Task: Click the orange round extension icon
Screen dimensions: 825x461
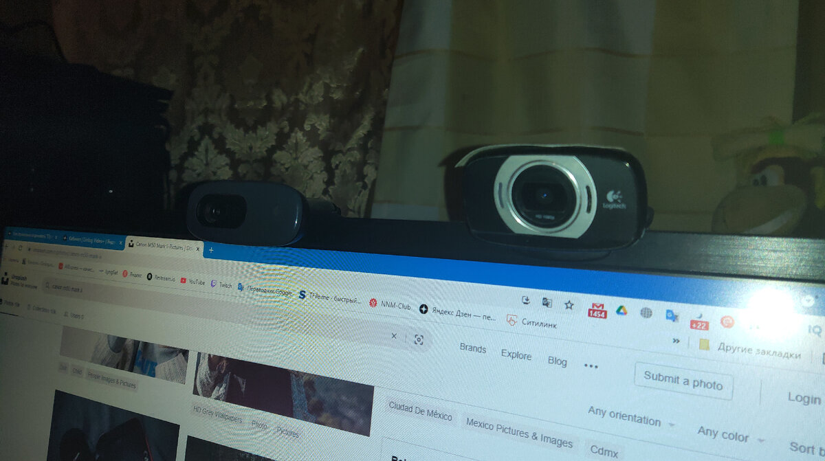Action: point(727,322)
